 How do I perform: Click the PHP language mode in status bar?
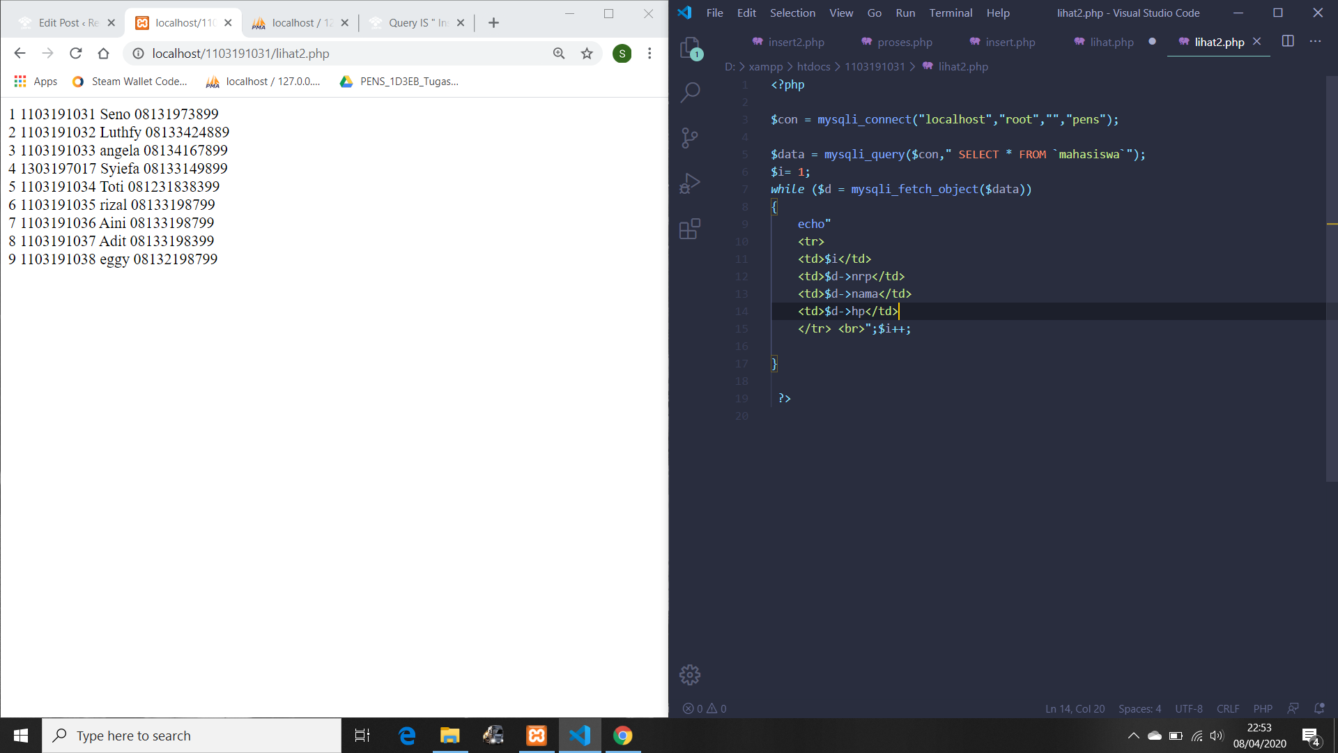[x=1263, y=708]
